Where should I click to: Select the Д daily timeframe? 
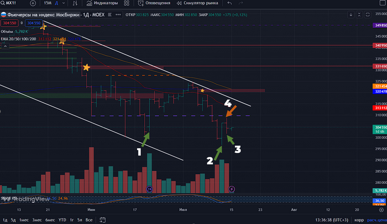56,3
